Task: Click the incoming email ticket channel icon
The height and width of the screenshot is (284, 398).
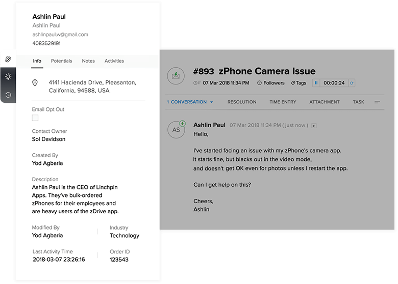Action: (176, 76)
